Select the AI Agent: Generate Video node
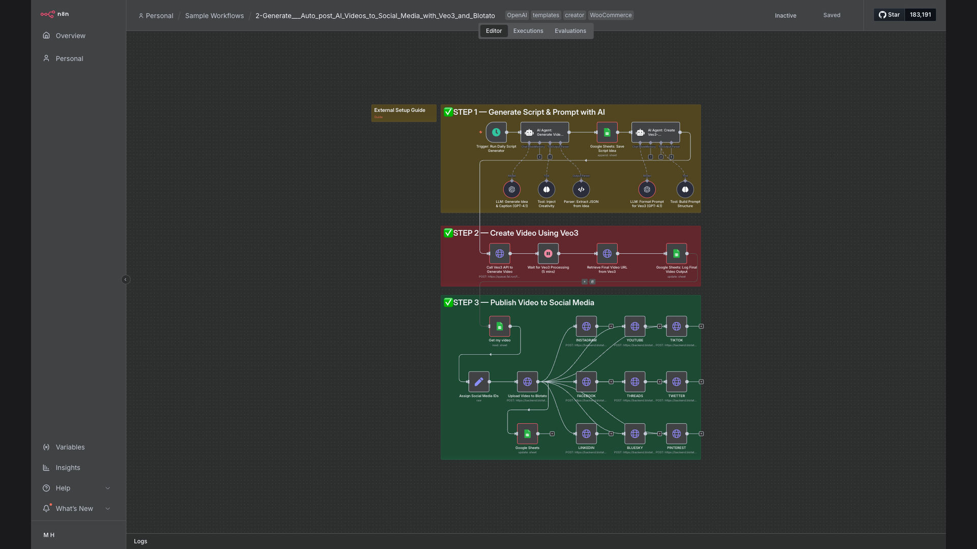Image resolution: width=977 pixels, height=549 pixels. click(x=544, y=132)
